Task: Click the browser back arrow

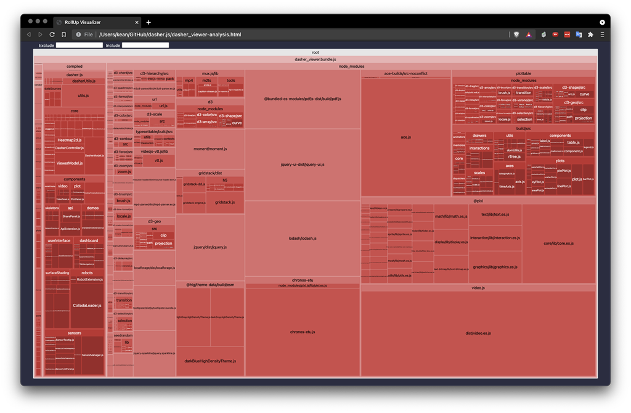Action: tap(29, 35)
